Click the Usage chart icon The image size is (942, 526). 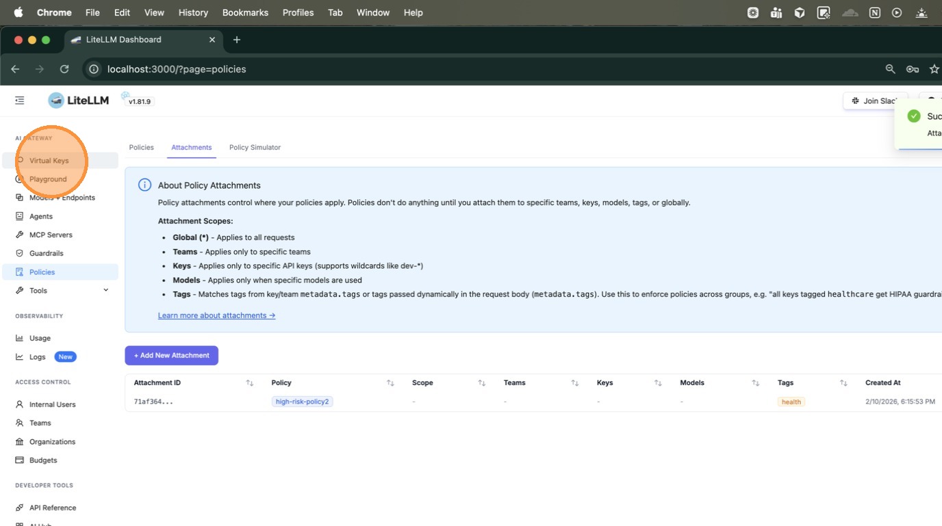20,338
